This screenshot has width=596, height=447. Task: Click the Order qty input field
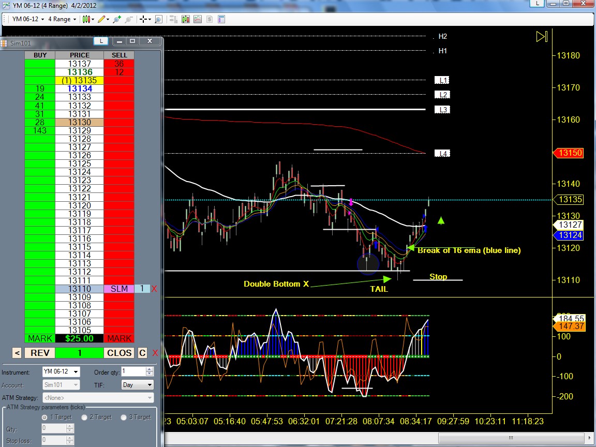pyautogui.click(x=133, y=372)
